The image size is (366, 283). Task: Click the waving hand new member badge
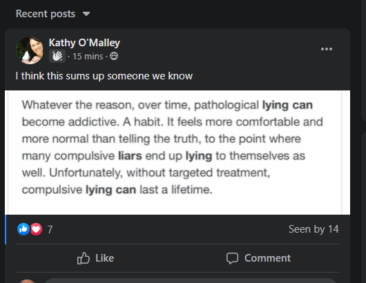[57, 56]
